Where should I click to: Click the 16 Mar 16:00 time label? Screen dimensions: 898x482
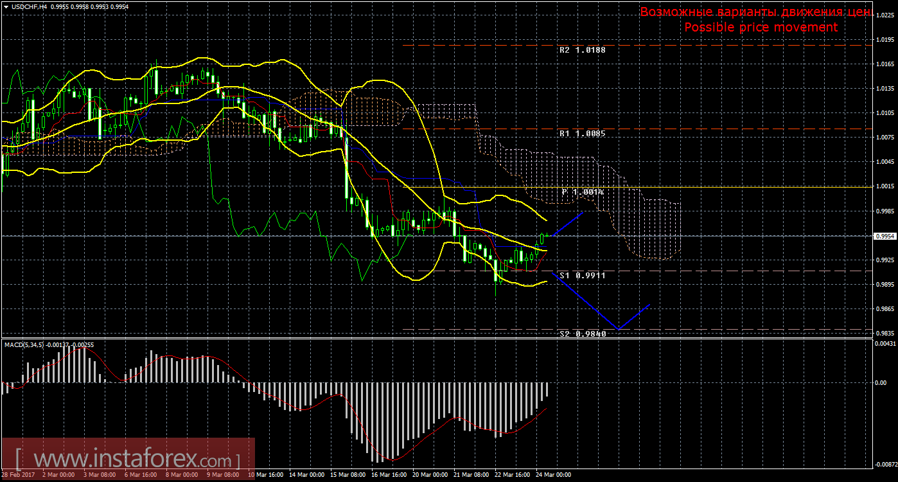pos(389,474)
